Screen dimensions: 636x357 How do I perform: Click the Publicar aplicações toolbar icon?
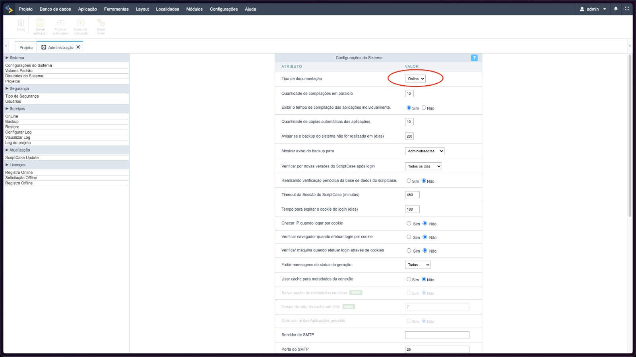[x=60, y=23]
